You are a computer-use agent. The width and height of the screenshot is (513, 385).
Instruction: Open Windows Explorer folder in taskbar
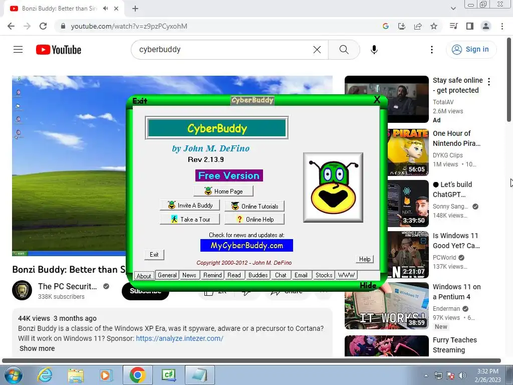tap(76, 375)
